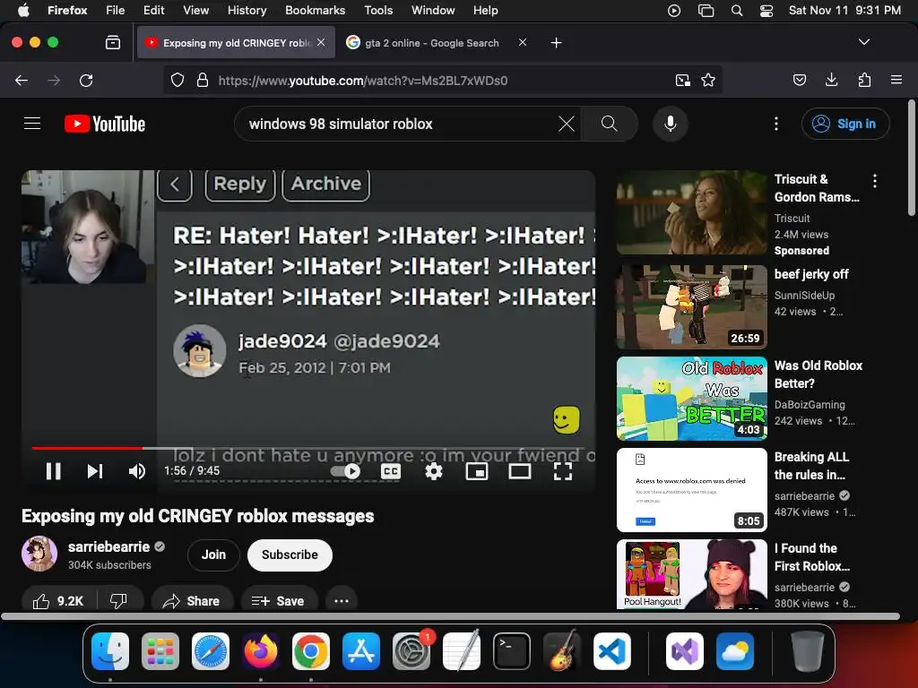Image resolution: width=918 pixels, height=688 pixels.
Task: Enter full screen mode
Action: pyautogui.click(x=563, y=471)
